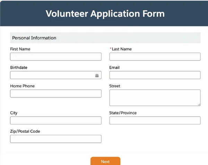
Task: Focus the Home Phone input
Action: [56, 94]
